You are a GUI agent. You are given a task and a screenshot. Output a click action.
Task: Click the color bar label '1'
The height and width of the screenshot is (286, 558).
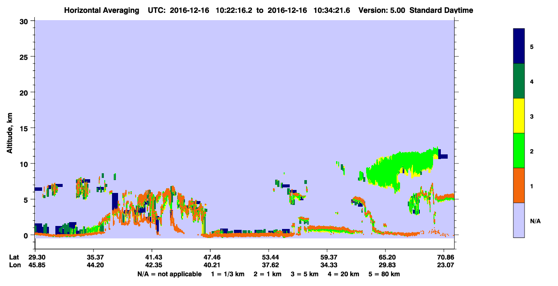point(532,186)
